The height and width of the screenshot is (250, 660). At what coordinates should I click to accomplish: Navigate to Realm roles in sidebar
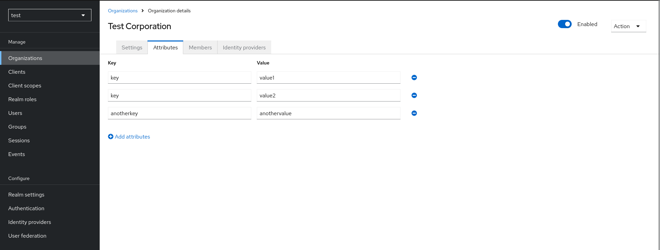(22, 99)
